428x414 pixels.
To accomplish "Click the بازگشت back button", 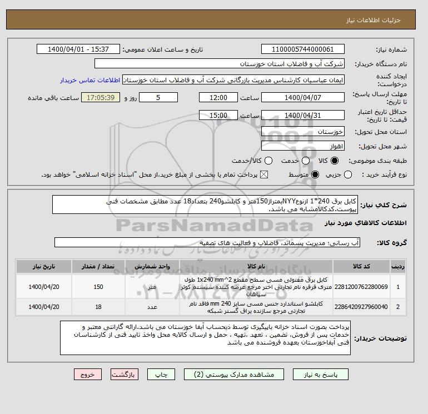I will (x=125, y=375).
